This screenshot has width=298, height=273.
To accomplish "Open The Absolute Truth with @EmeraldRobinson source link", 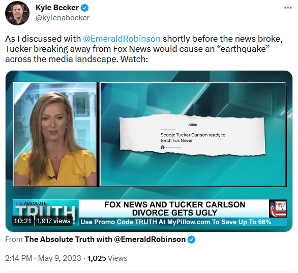I will coord(105,239).
